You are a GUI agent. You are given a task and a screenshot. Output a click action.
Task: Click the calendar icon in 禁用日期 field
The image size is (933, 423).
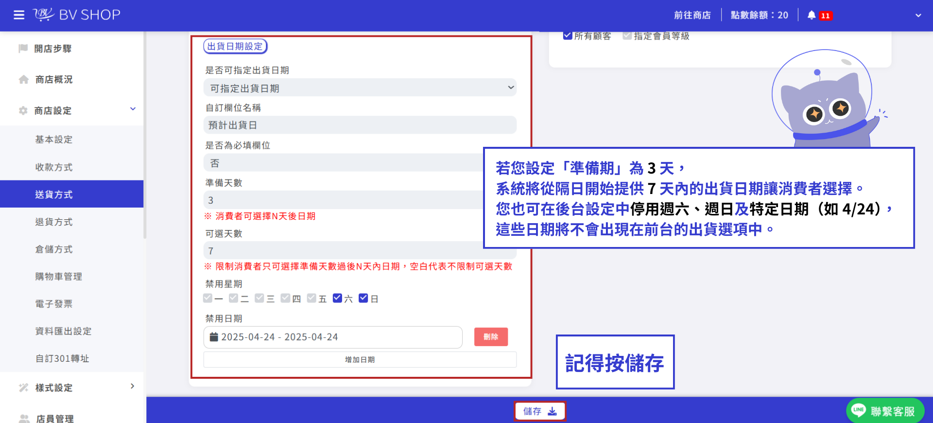tap(214, 336)
